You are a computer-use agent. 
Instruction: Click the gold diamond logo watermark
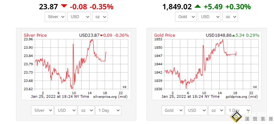[x=236, y=117]
